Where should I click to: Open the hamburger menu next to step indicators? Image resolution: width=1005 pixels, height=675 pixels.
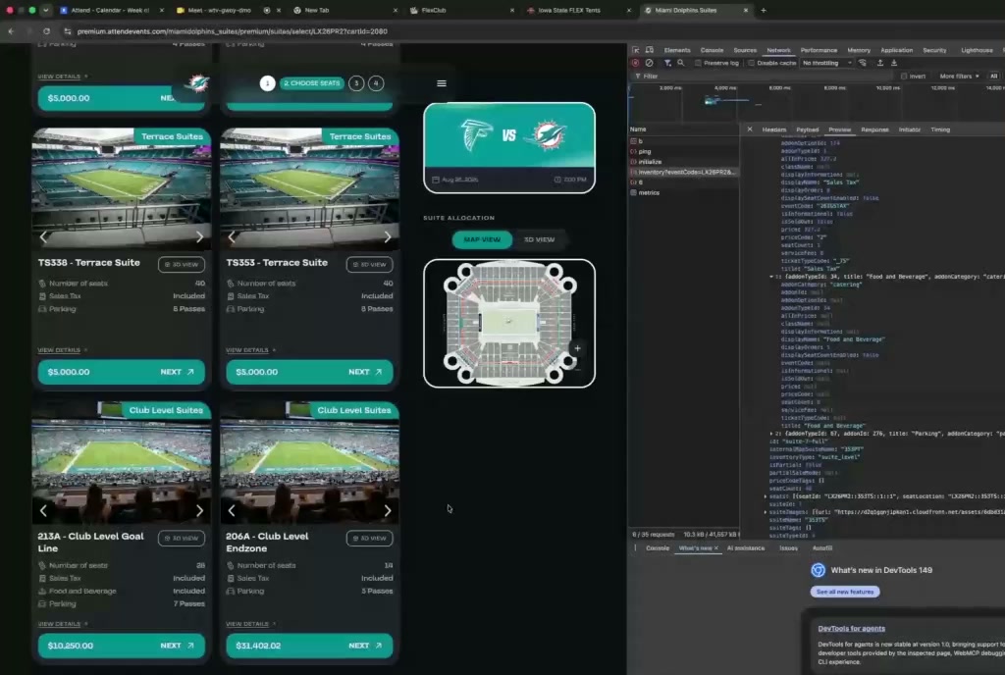[x=442, y=83]
